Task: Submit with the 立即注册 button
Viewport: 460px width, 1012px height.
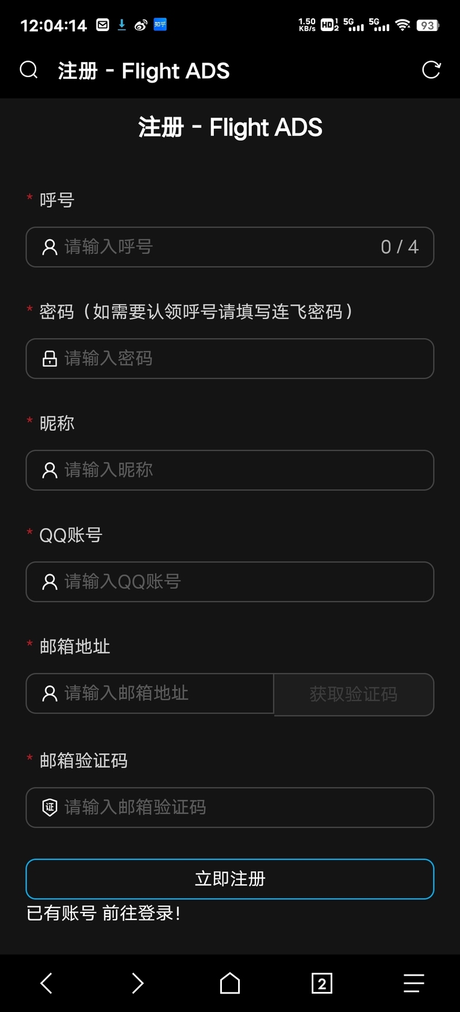Action: pos(230,879)
